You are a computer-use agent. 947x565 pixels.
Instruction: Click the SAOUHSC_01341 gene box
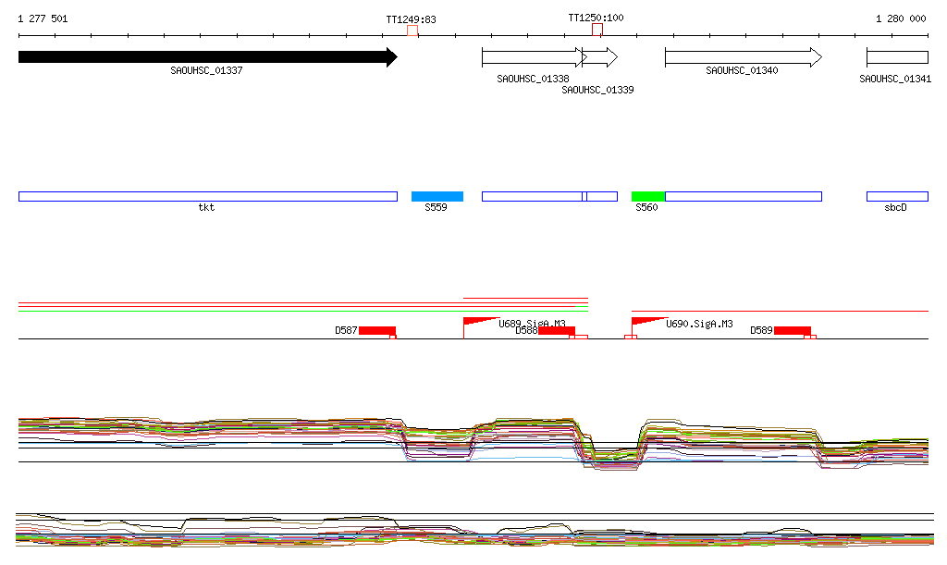(x=896, y=57)
